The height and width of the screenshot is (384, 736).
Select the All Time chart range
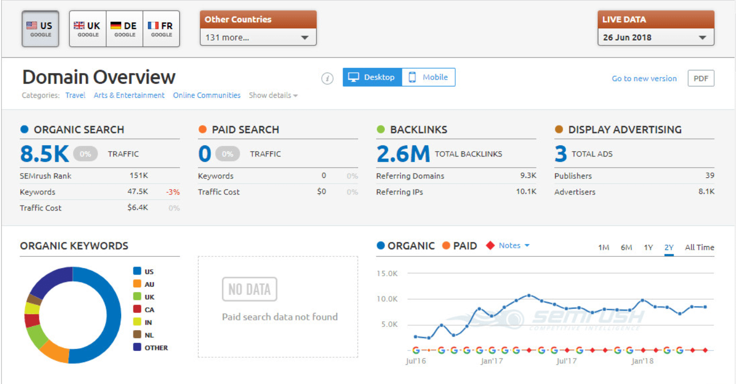tap(699, 247)
